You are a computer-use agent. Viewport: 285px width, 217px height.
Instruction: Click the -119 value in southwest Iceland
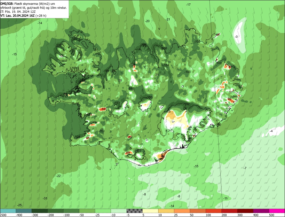(x=101, y=131)
